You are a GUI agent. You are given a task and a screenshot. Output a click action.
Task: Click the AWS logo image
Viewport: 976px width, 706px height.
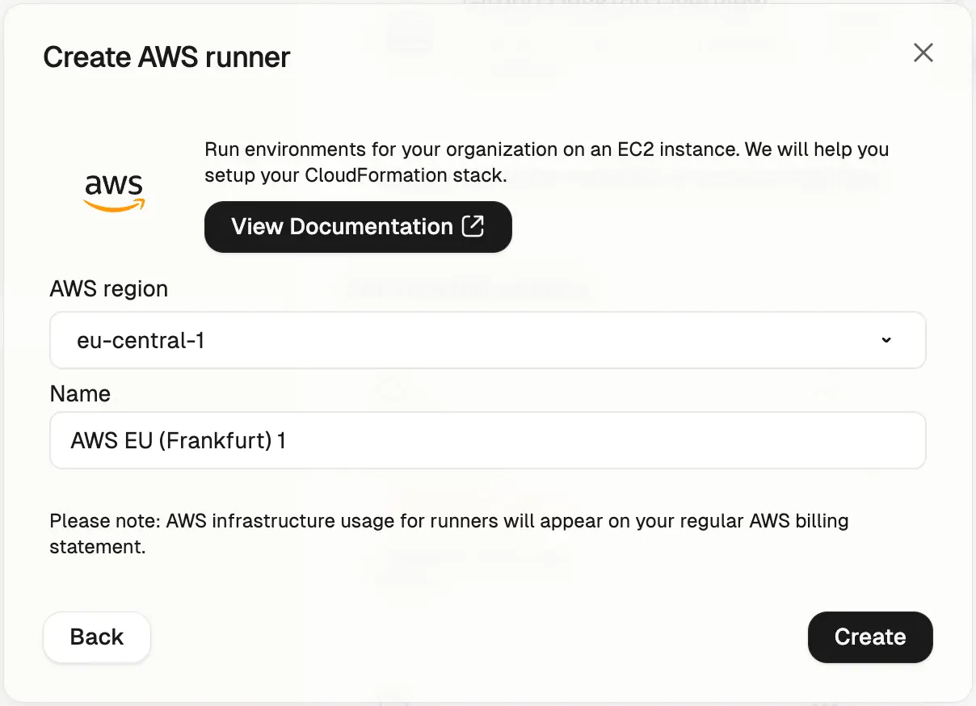[x=114, y=193]
